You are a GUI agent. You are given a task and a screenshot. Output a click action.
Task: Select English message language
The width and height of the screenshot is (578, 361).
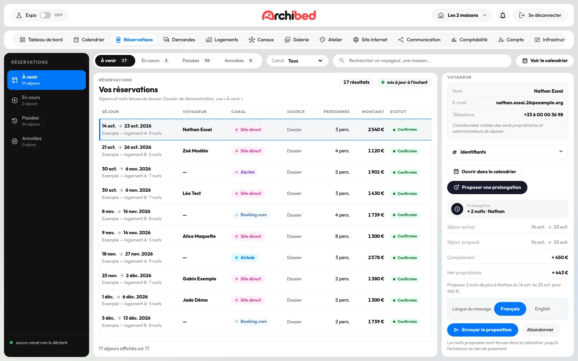tap(542, 309)
